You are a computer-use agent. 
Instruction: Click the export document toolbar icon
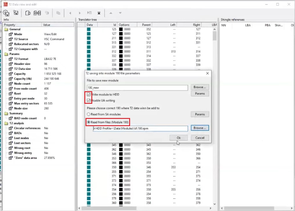28,13
